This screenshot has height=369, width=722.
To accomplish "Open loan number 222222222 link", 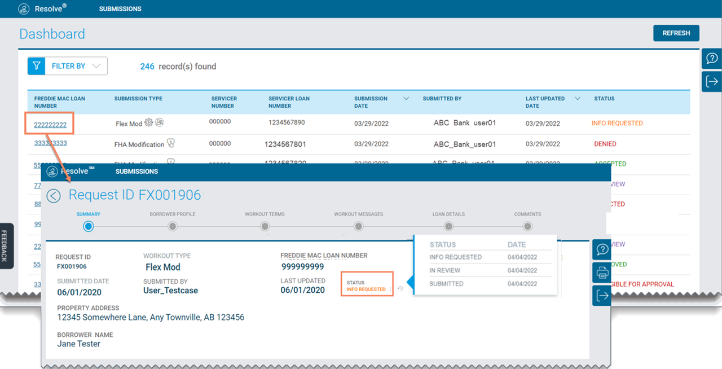I will pos(50,125).
